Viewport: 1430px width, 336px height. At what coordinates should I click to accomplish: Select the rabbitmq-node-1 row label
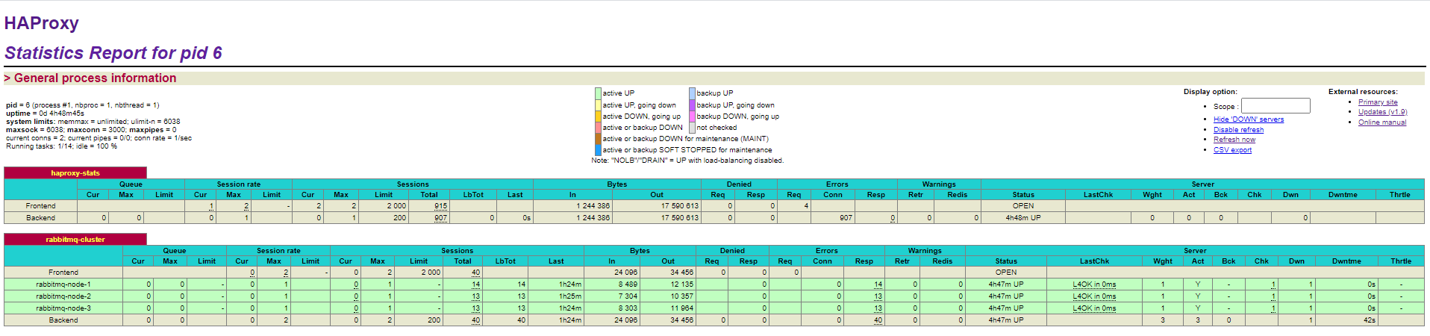pos(63,284)
